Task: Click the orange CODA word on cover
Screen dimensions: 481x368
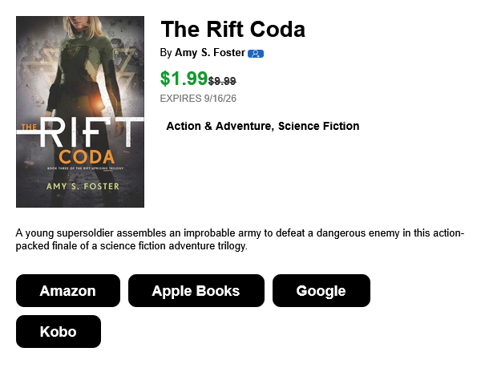Action: coord(87,157)
